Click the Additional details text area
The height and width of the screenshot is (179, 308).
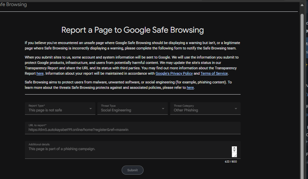click(132, 150)
